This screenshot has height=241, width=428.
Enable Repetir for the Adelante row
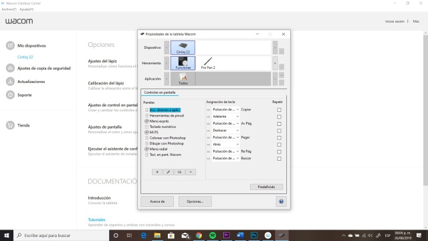(x=279, y=116)
